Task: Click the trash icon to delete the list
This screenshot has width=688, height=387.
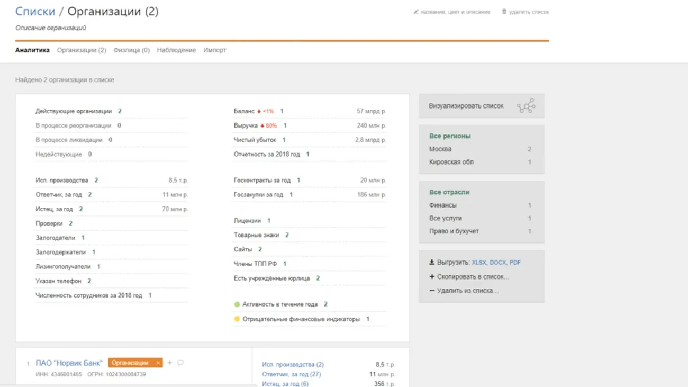Action: (x=504, y=12)
